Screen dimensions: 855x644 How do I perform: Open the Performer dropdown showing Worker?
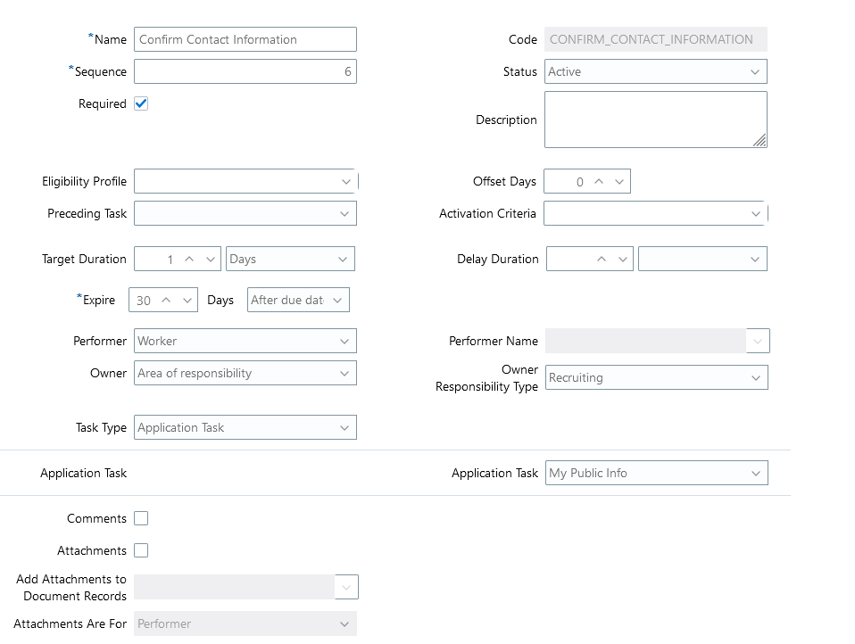[x=346, y=341]
